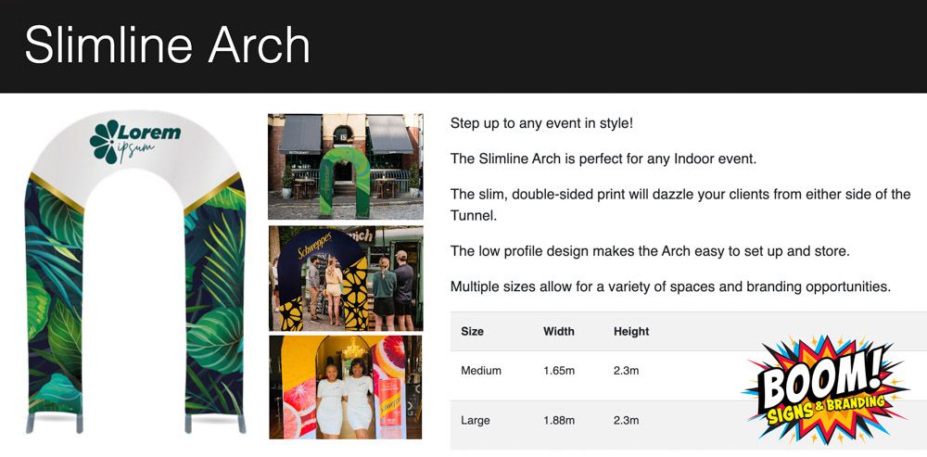Open the Schweppes arch photo thumbnail
The width and height of the screenshot is (927, 457).
point(345,278)
